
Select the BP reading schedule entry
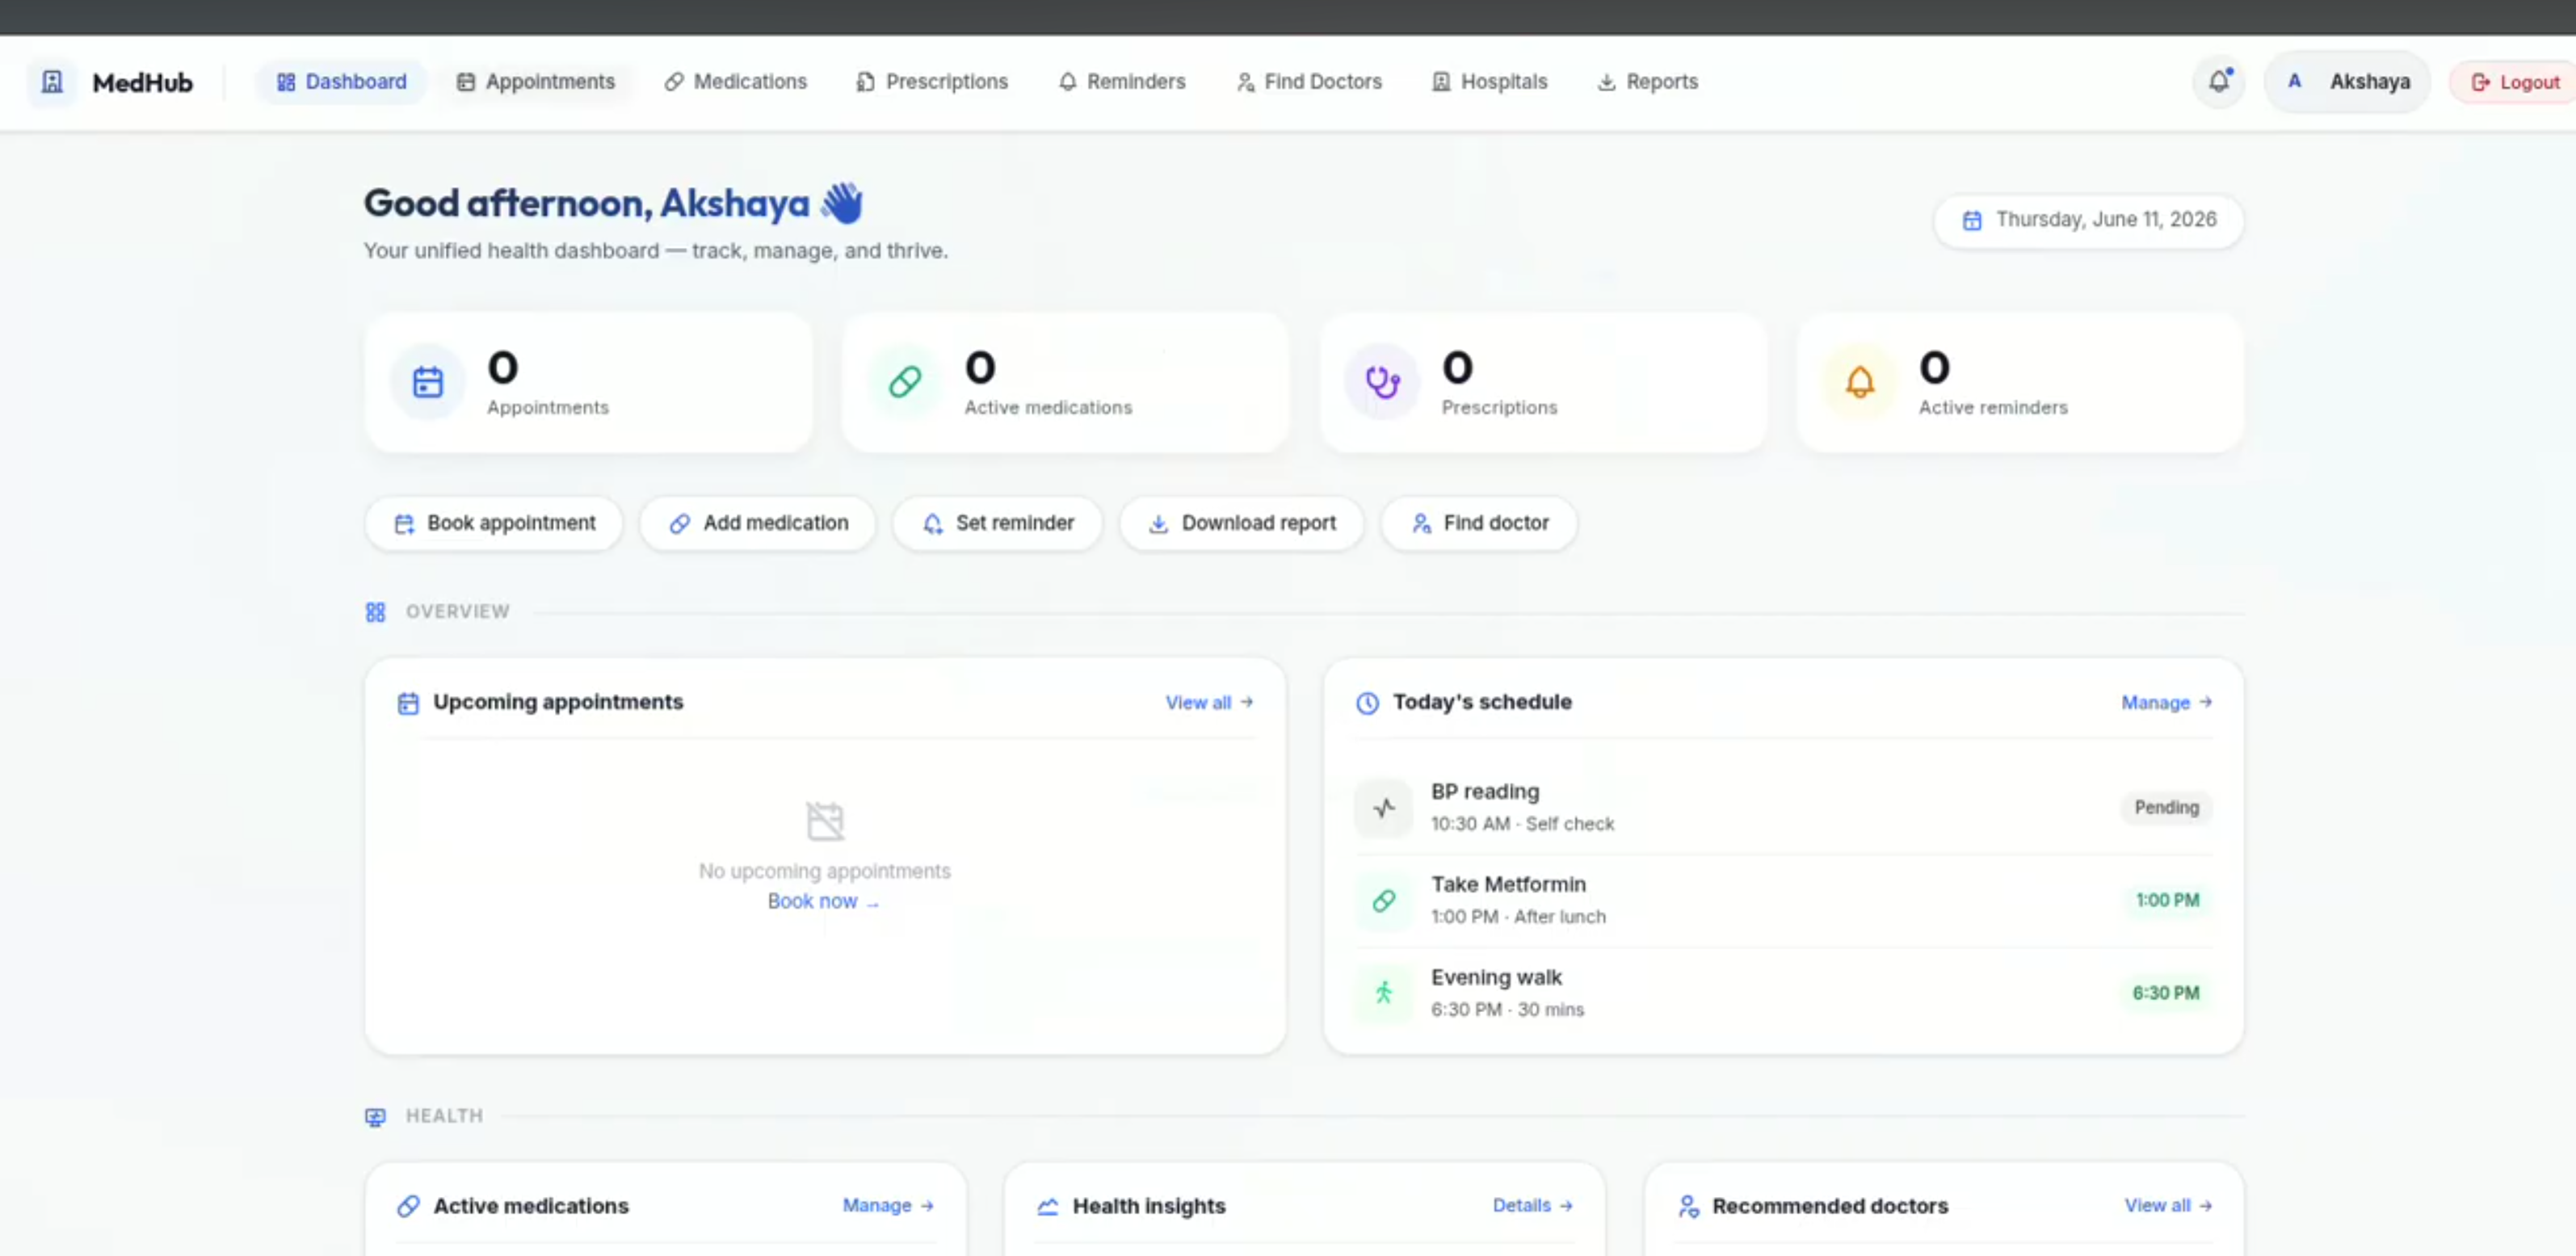[1783, 808]
